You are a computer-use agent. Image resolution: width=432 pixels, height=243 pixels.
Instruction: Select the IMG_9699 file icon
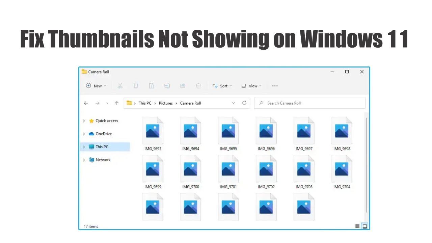[x=153, y=169]
